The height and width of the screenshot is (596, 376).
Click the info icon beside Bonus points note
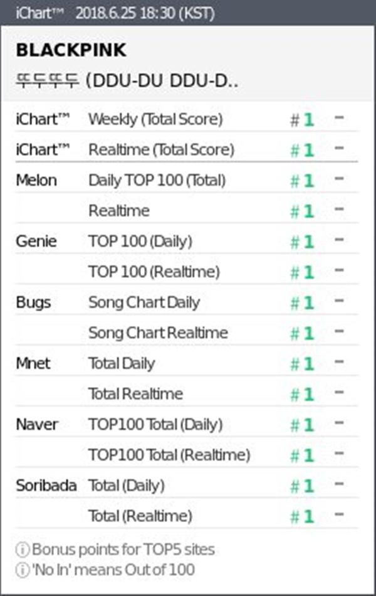23,550
